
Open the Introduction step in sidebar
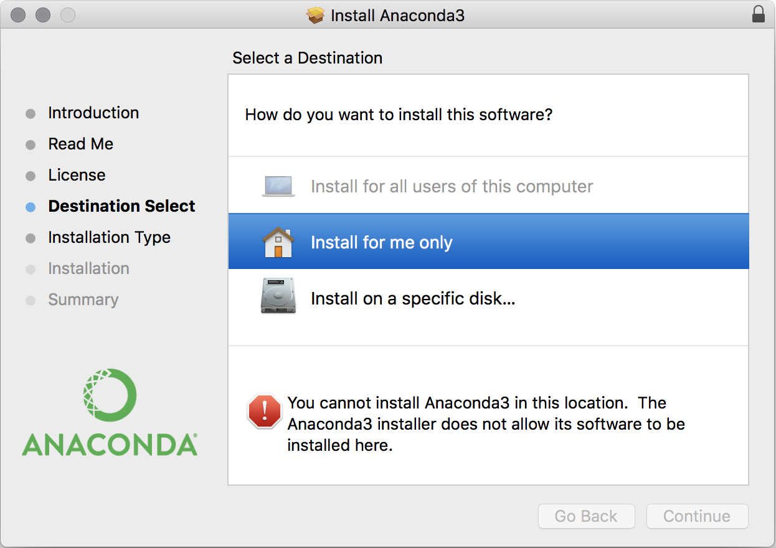[x=93, y=113]
